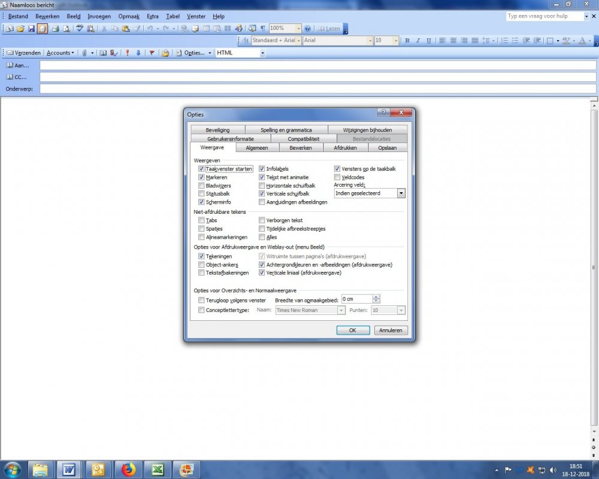Insert file with the paperclip icon
Viewport: 599px width, 479px height.
tap(84, 53)
